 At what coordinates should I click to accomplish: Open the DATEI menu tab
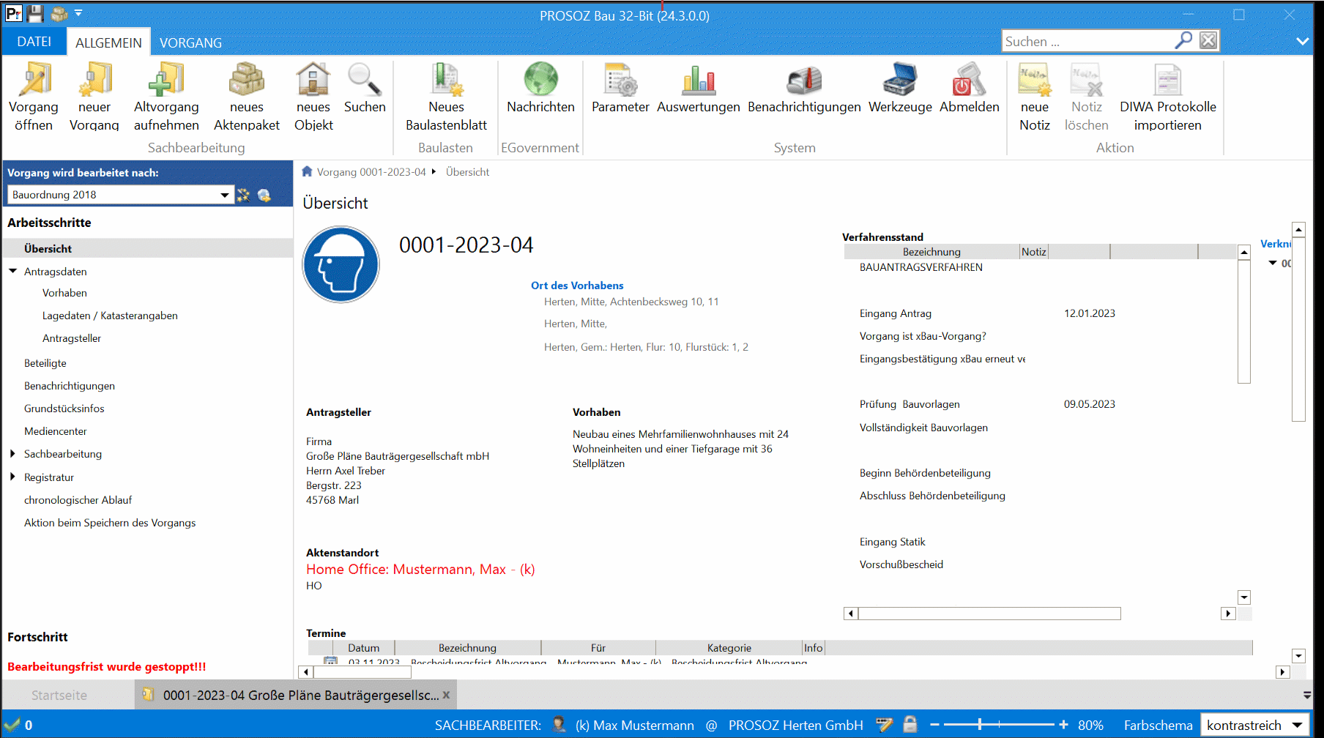pyautogui.click(x=34, y=42)
